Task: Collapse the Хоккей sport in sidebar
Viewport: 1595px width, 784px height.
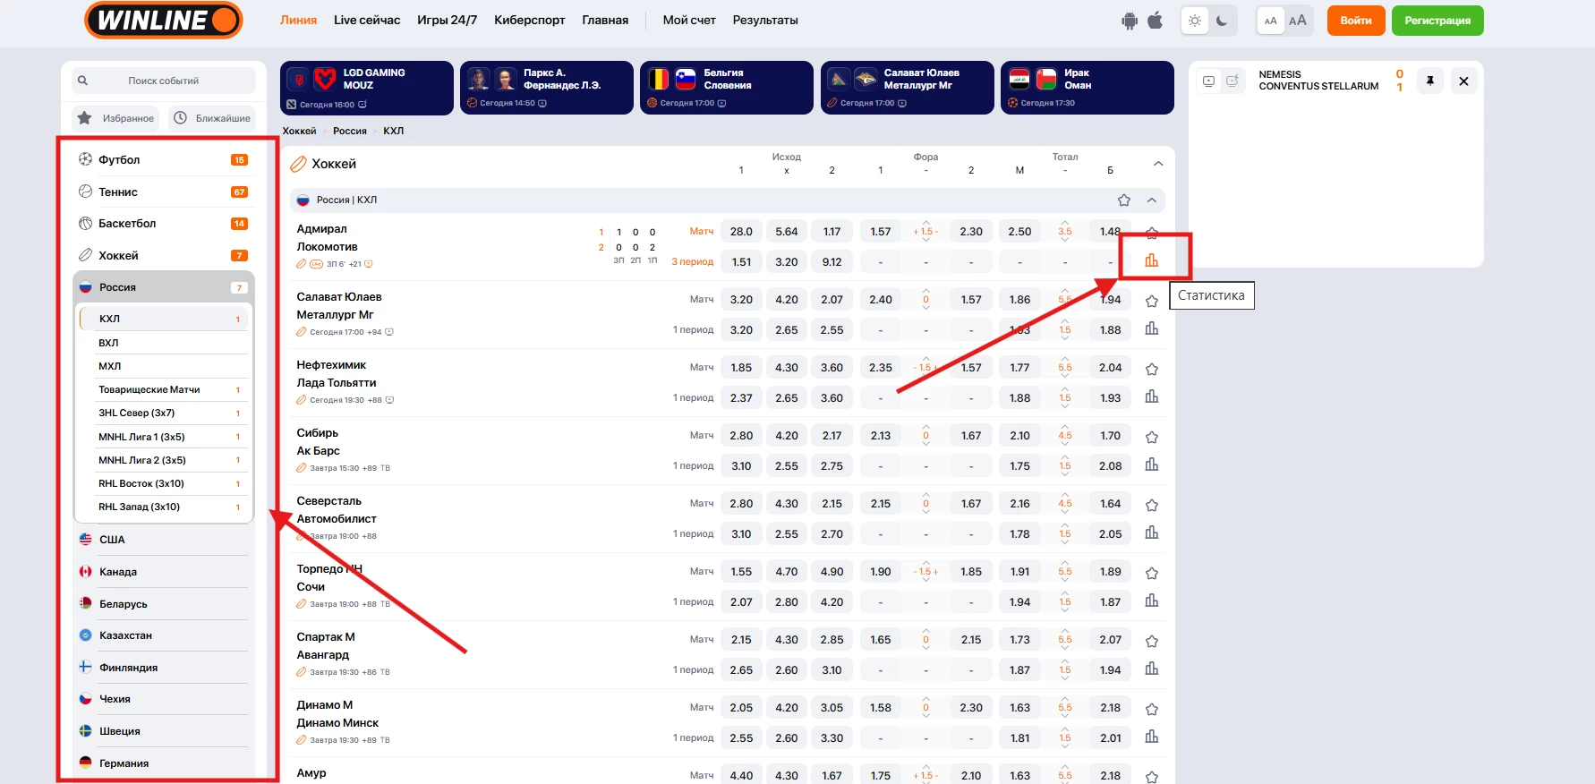Action: tap(164, 255)
